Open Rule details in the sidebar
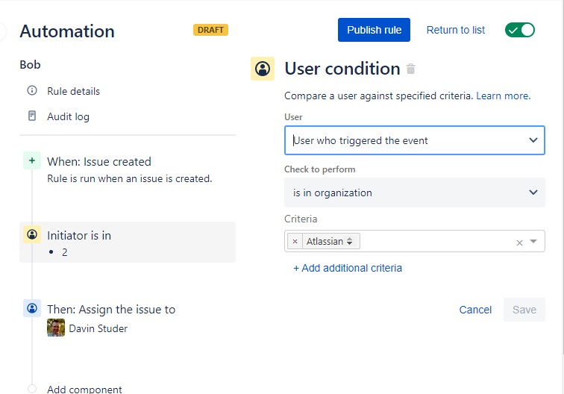Image resolution: width=564 pixels, height=394 pixels. [x=73, y=91]
